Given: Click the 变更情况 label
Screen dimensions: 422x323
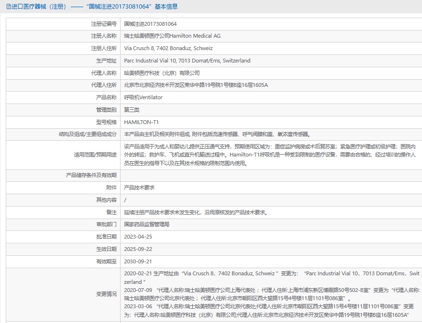Looking at the screenshot, I should 107,294.
